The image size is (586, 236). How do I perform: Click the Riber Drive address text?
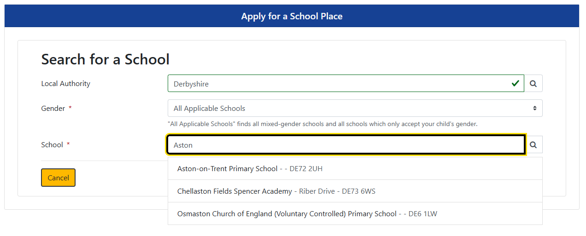click(x=317, y=191)
